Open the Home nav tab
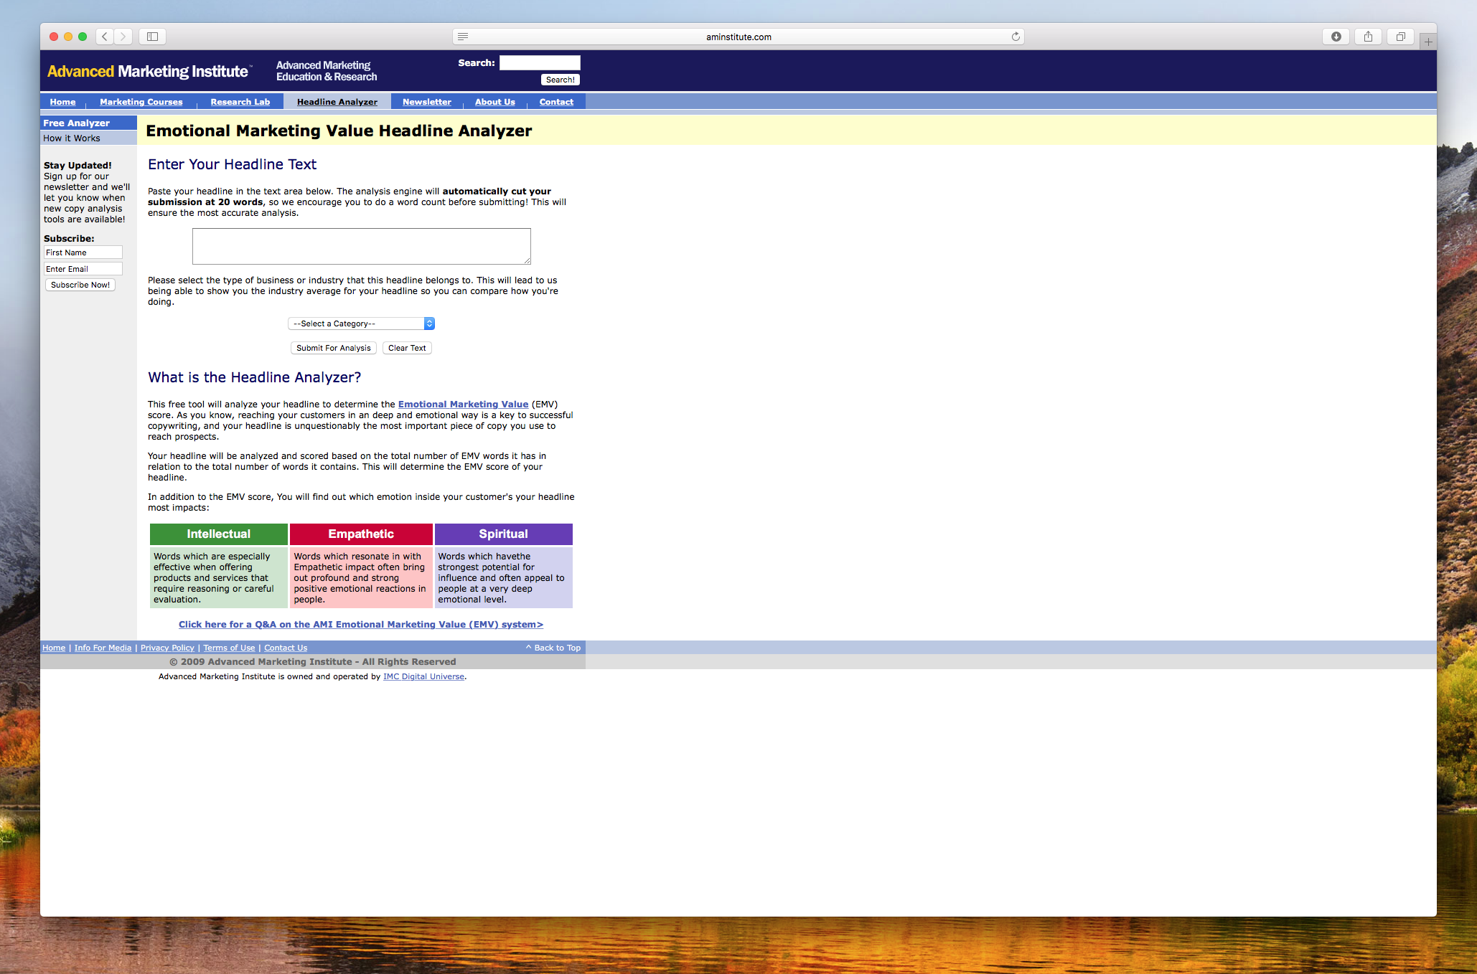 62,102
